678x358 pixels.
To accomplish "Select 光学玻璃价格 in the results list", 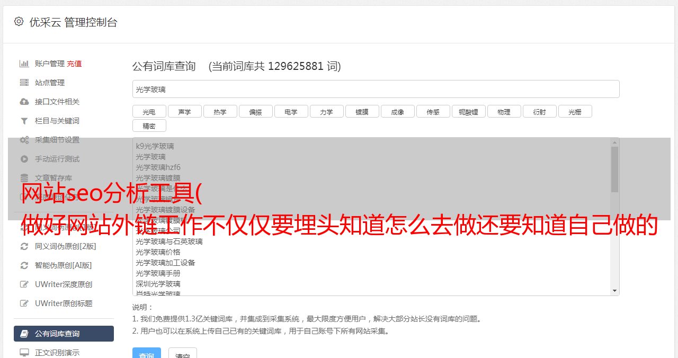I will (158, 252).
